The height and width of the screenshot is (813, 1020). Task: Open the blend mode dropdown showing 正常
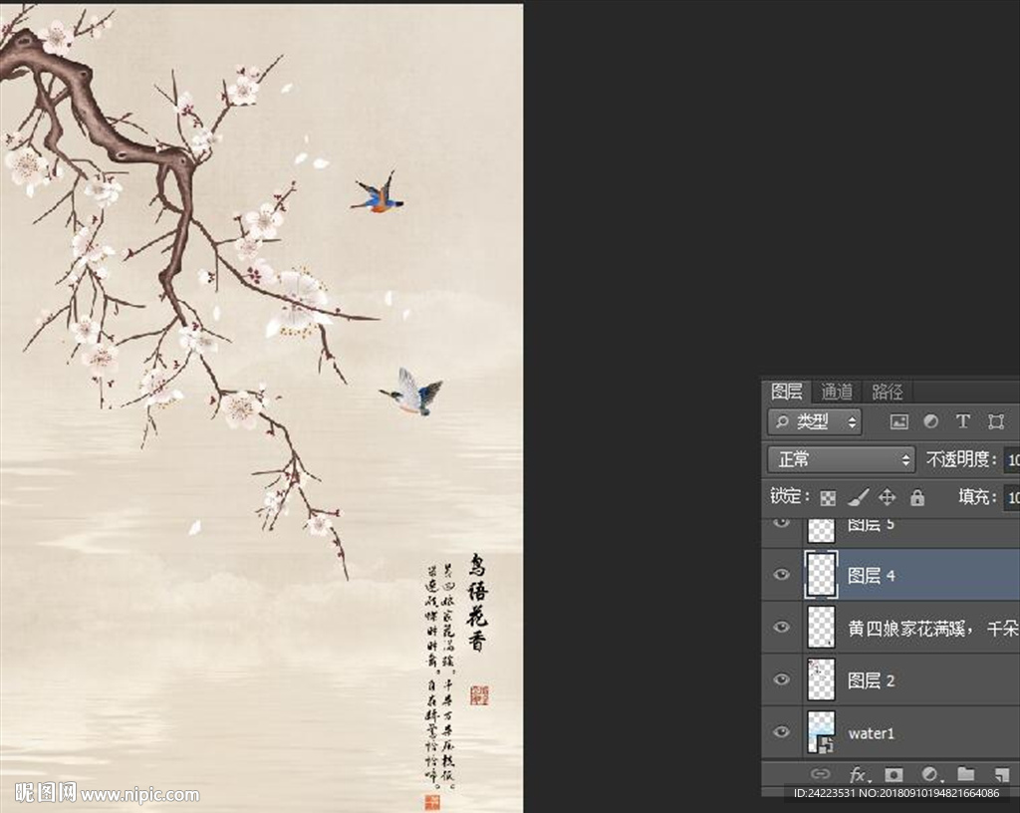(838, 459)
